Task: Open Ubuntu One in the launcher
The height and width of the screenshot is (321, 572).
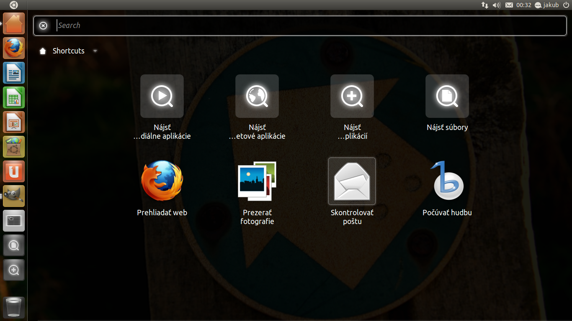Action: (14, 171)
